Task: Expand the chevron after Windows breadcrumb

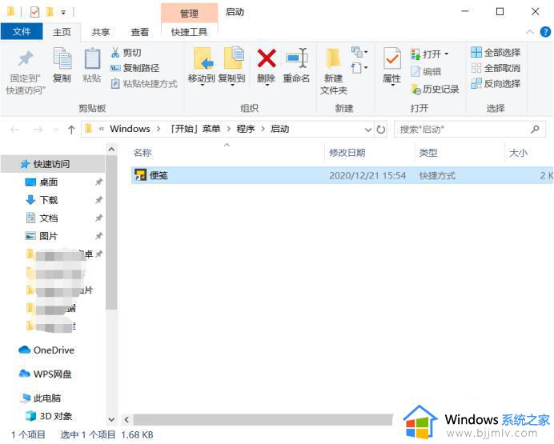Action: click(159, 129)
